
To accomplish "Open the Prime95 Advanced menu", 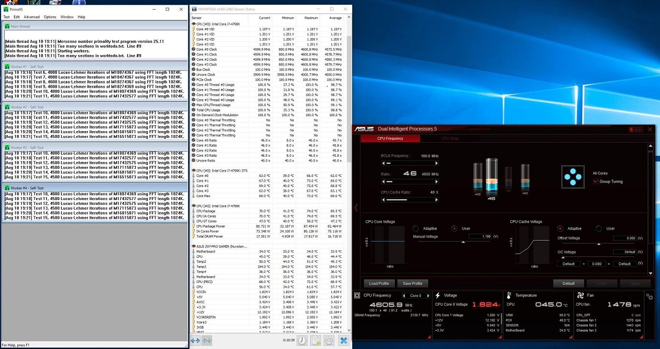I will pyautogui.click(x=32, y=17).
